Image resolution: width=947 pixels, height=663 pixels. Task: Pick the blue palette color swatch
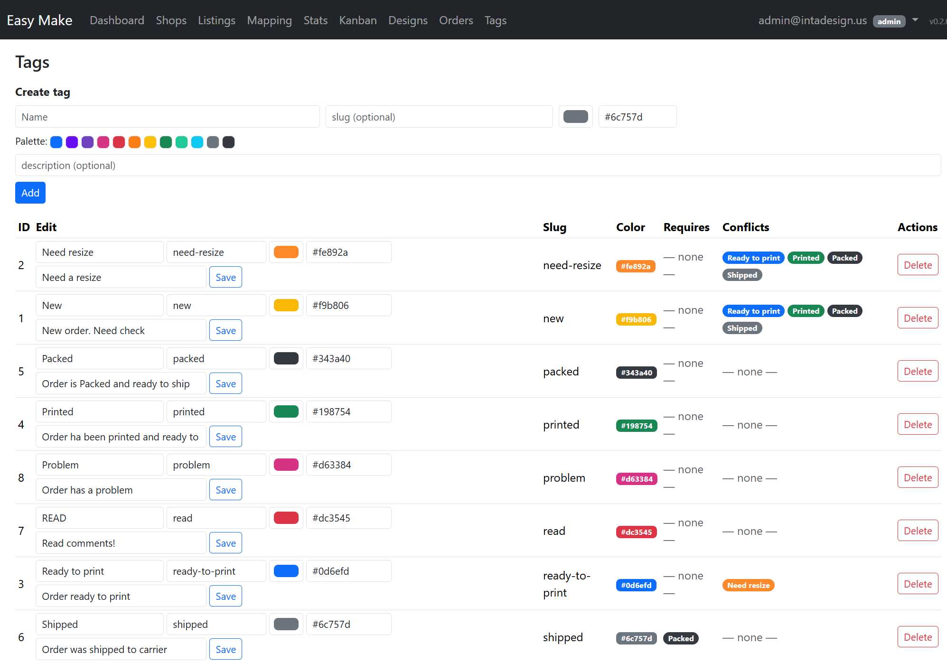56,142
